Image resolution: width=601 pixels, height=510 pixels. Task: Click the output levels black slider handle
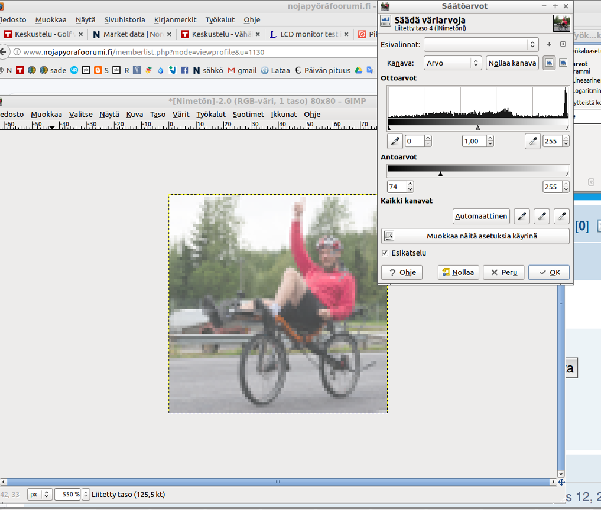[440, 174]
